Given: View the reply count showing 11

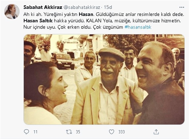Looking at the screenshot, I should pyautogui.click(x=35, y=132).
